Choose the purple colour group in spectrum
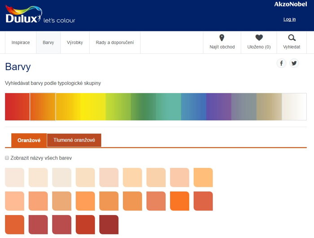This screenshot has width=314, height=238. coord(218,107)
